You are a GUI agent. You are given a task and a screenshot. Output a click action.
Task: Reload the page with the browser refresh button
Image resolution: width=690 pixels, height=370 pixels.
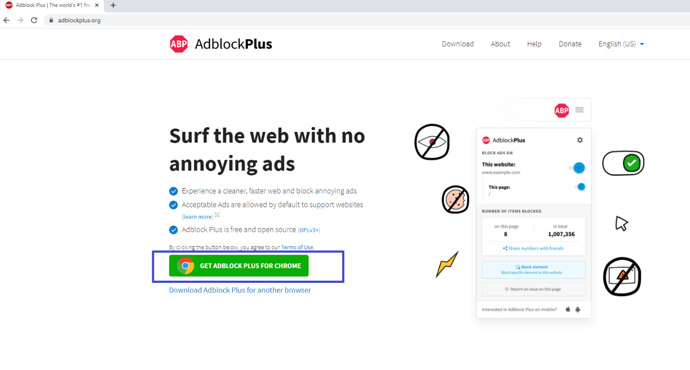[x=34, y=20]
